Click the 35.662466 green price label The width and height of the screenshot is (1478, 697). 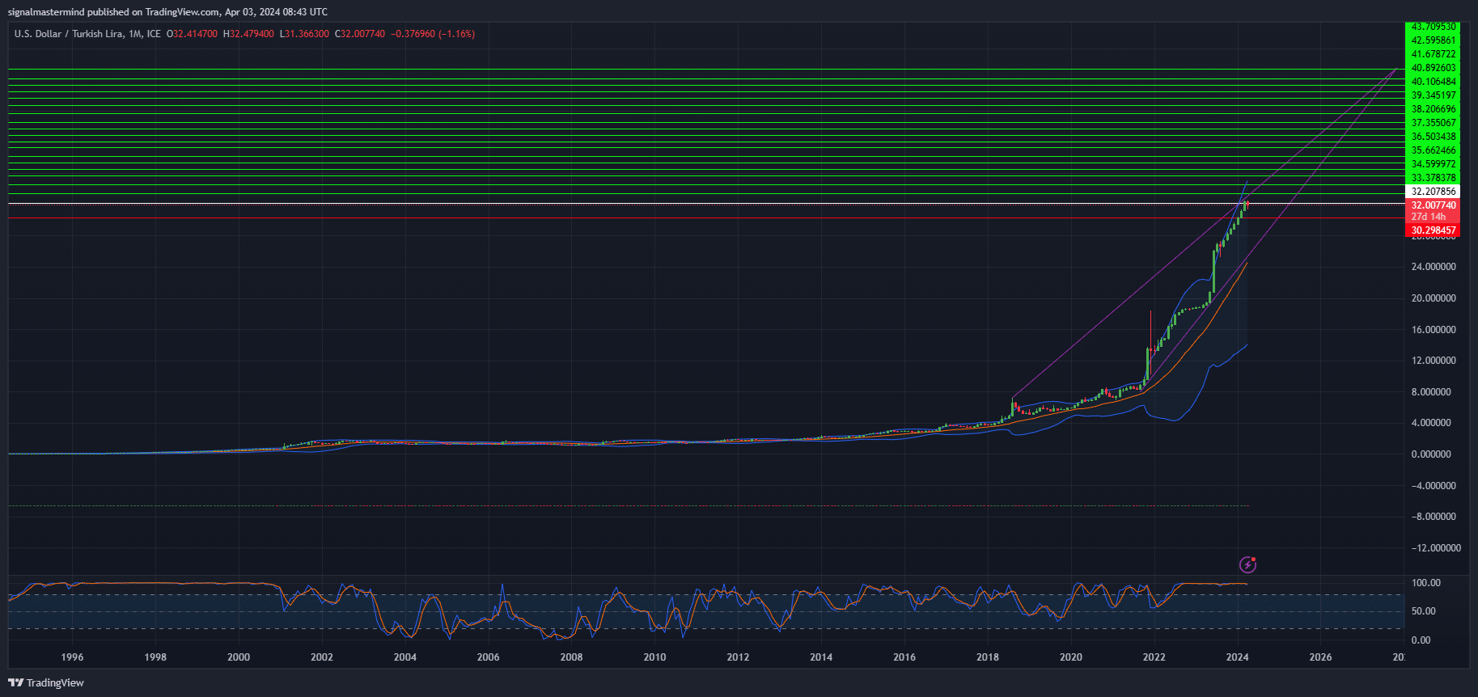pos(1434,150)
